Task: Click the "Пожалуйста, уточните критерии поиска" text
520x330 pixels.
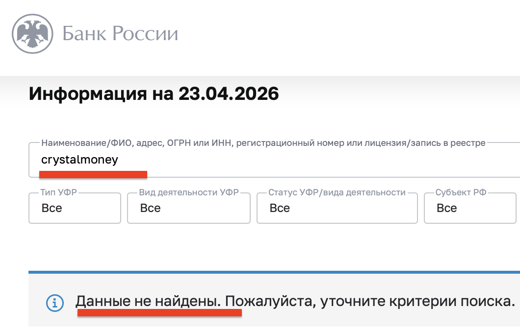Action: [x=370, y=301]
